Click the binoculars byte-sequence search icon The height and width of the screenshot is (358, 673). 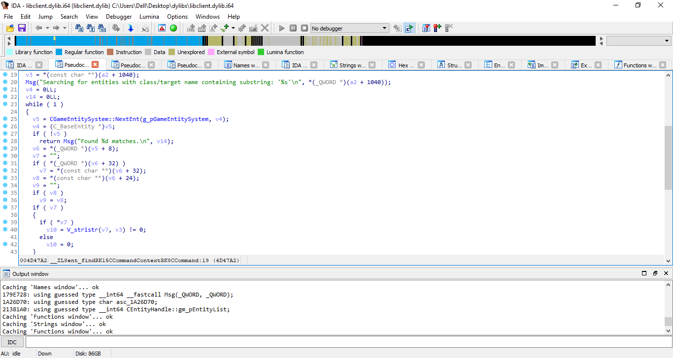[x=102, y=28]
